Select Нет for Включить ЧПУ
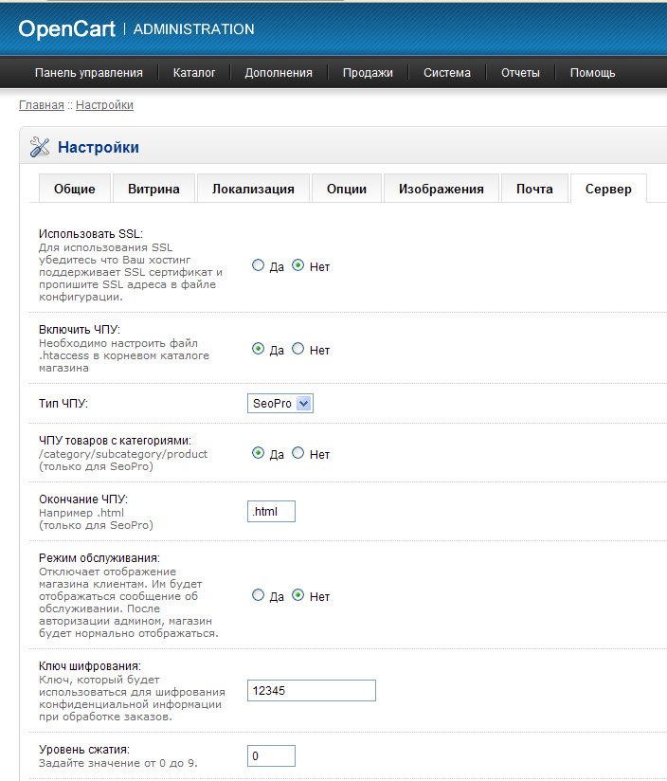Screen dimensions: 667x781 [x=297, y=349]
